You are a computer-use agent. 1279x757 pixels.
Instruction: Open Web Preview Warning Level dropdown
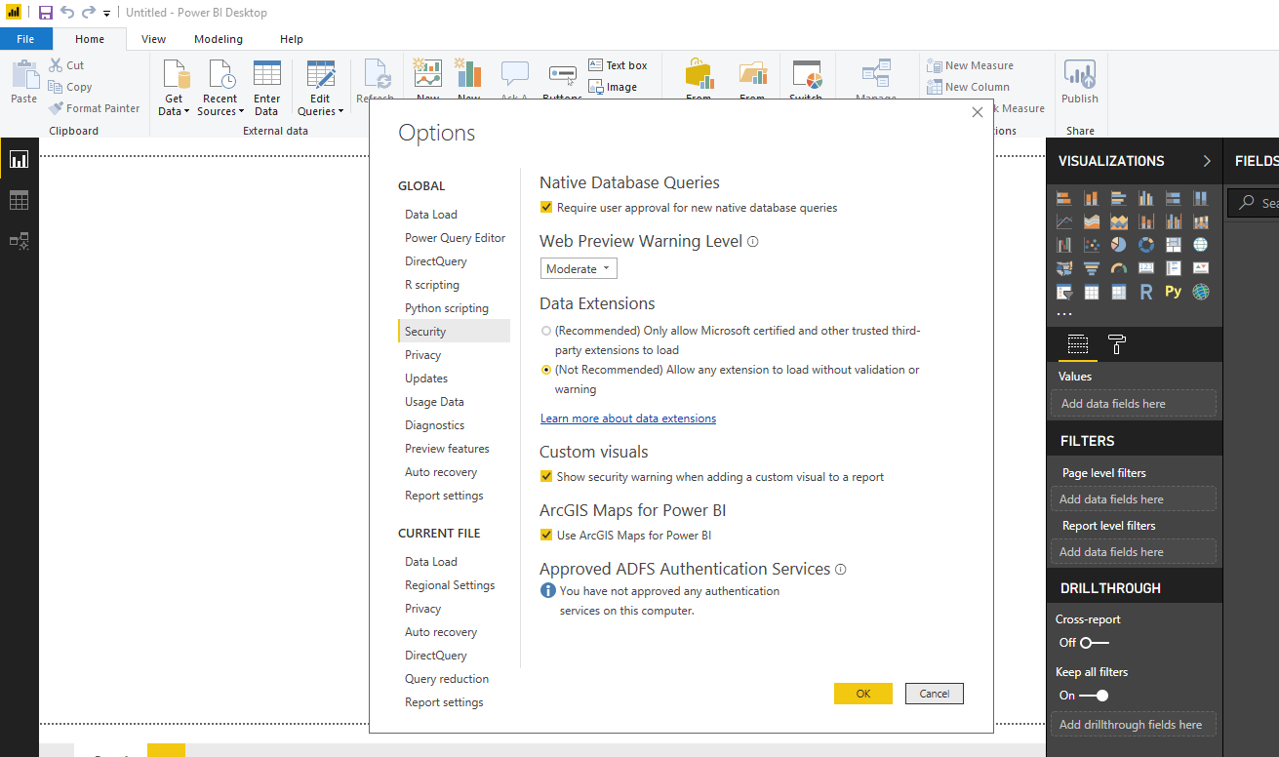tap(579, 269)
